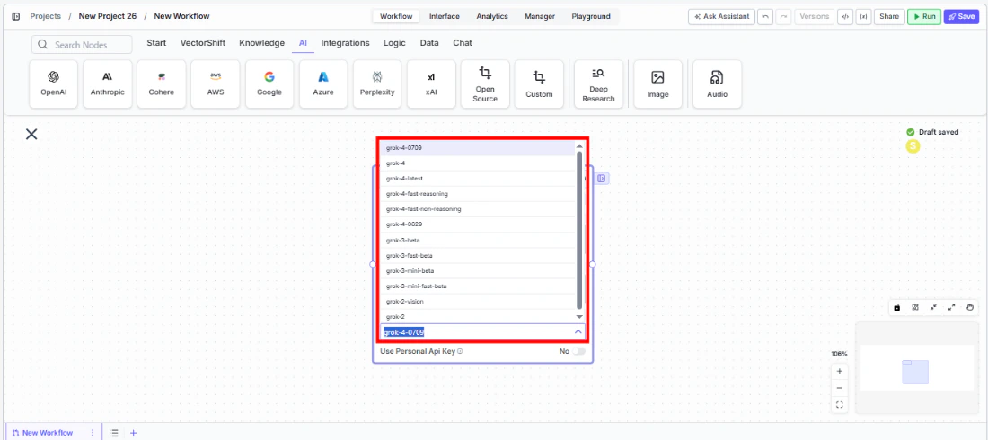Save the workflow
Viewport: 988px width, 440px height.
point(961,16)
